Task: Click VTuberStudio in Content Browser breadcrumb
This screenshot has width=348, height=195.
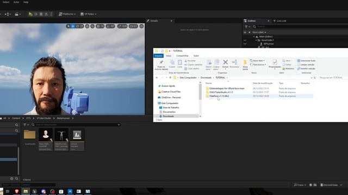Action: 43,118
